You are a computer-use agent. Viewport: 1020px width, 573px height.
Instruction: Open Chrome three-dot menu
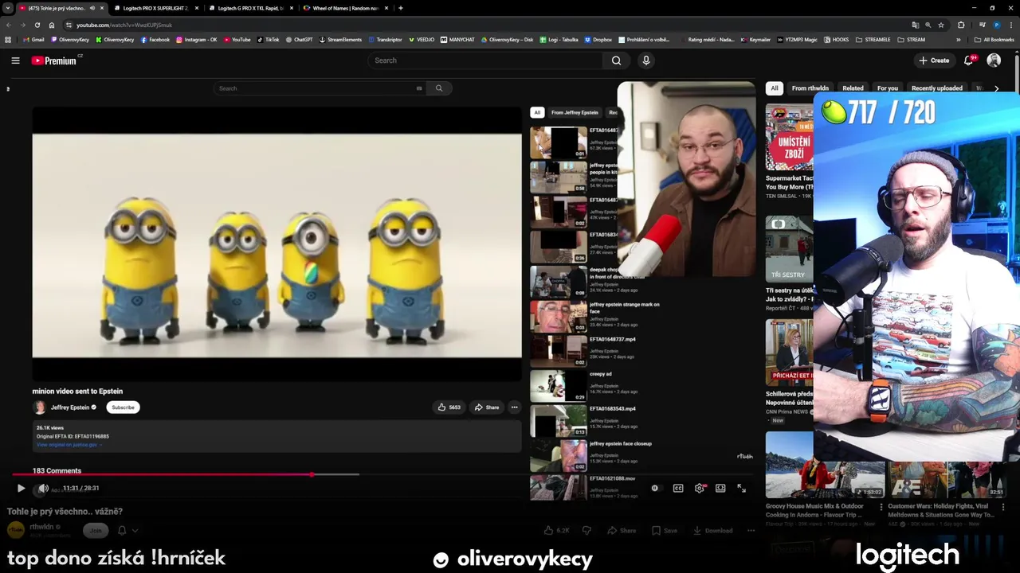(x=1011, y=25)
